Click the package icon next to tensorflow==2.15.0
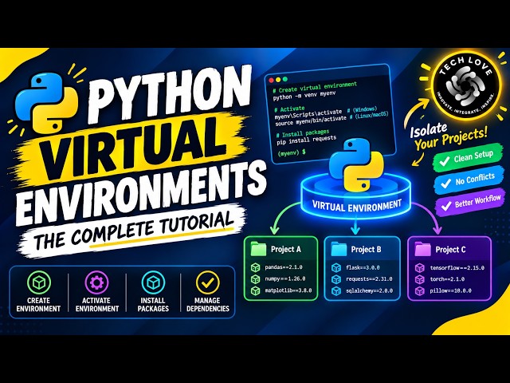The width and height of the screenshot is (510, 383). pyautogui.click(x=420, y=268)
